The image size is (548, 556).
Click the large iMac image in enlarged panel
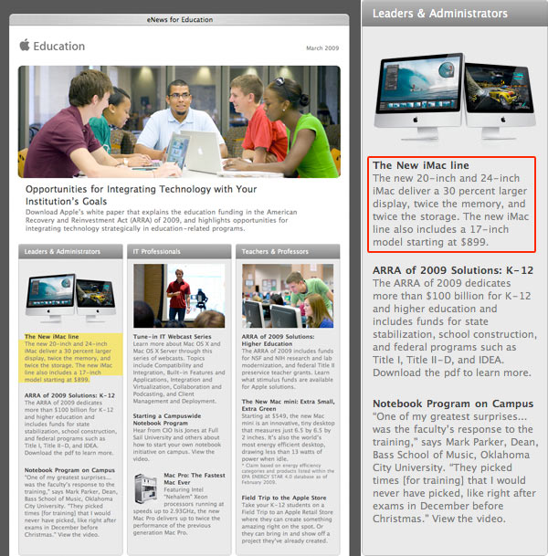[452, 99]
